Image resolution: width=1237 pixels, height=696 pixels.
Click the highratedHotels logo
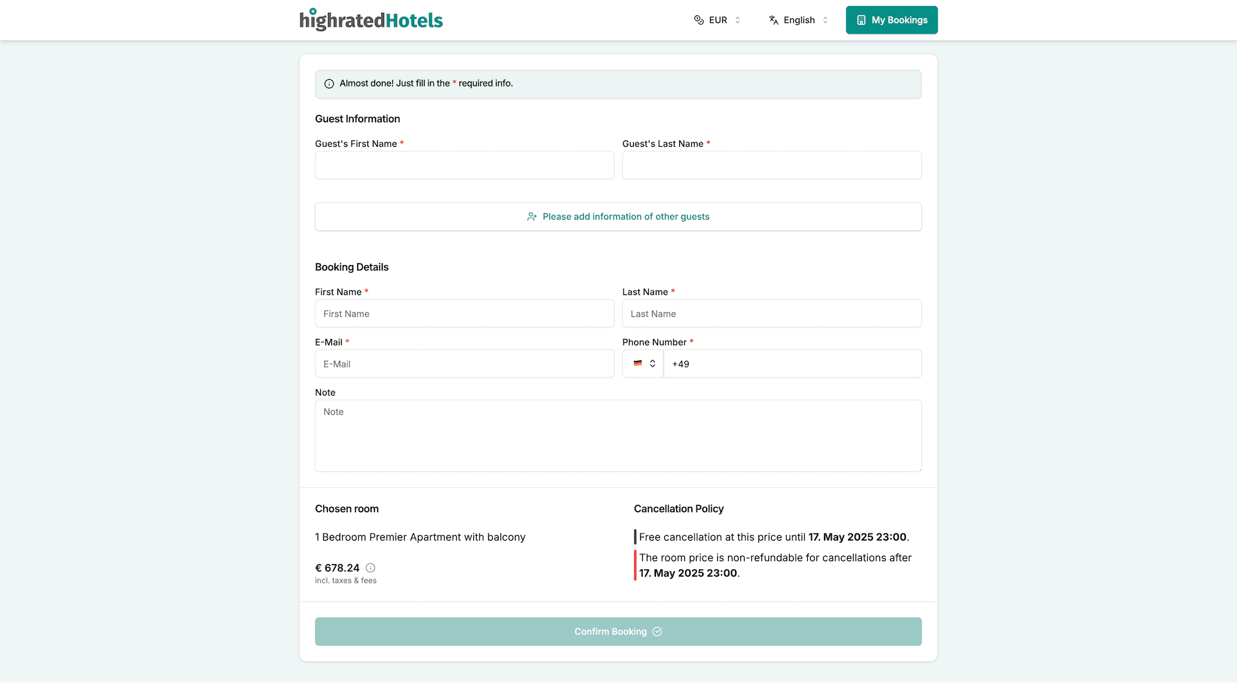point(371,20)
